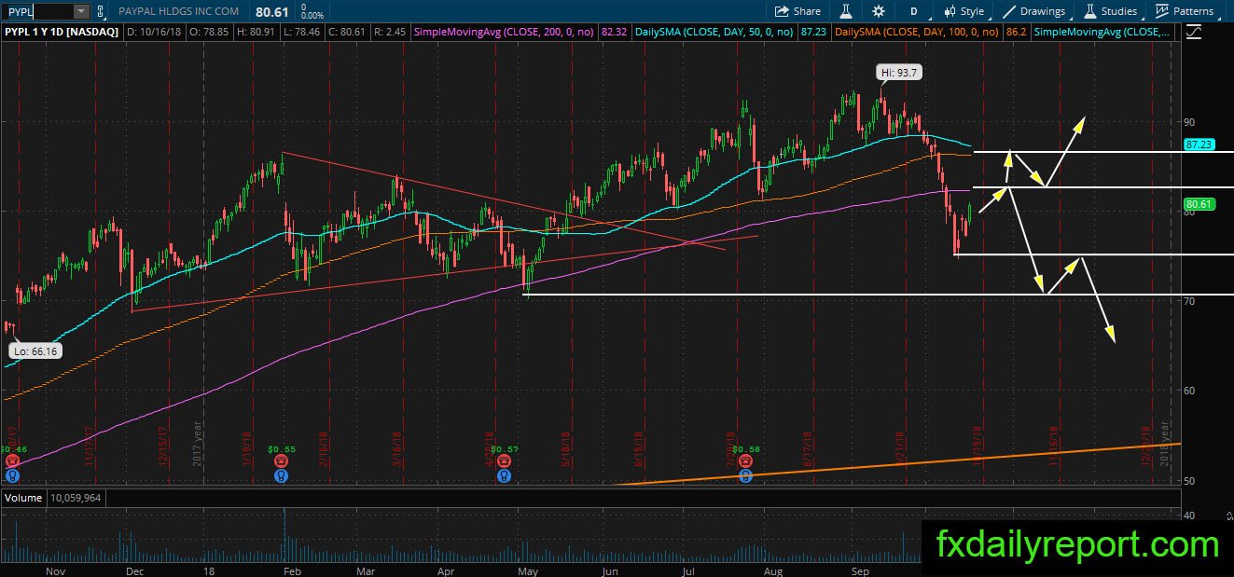Select the DailySMA 50 study label
This screenshot has height=577, width=1234.
(x=714, y=33)
